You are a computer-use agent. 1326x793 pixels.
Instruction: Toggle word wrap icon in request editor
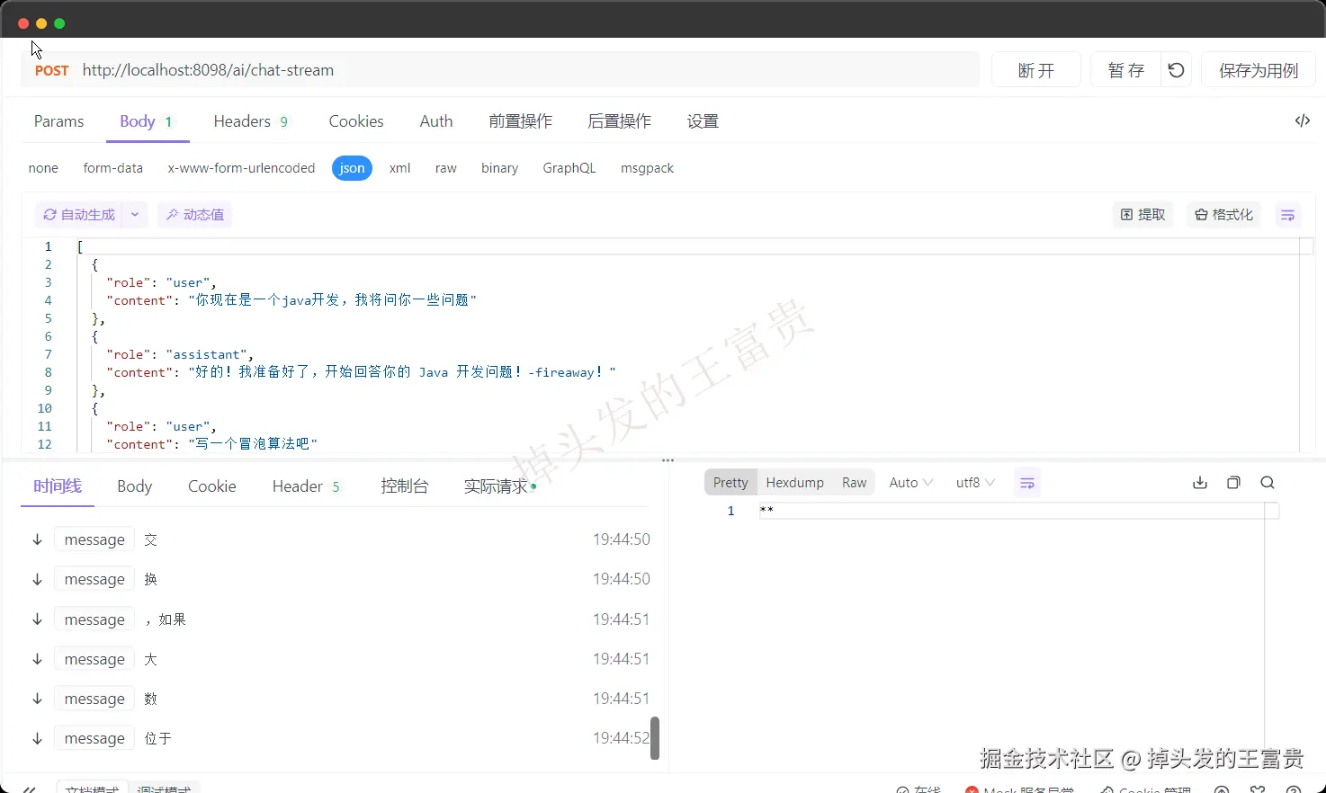point(1287,215)
